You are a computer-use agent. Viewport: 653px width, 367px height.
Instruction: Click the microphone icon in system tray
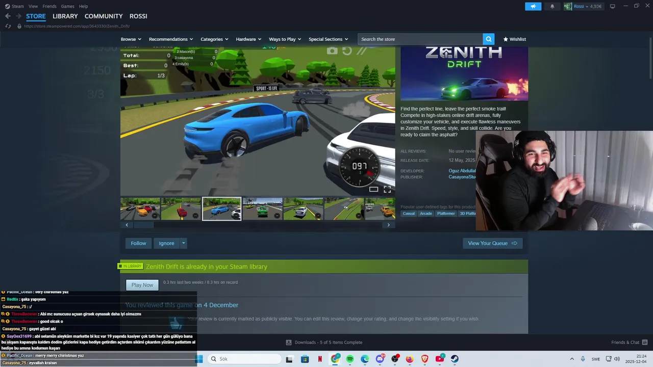pyautogui.click(x=583, y=359)
